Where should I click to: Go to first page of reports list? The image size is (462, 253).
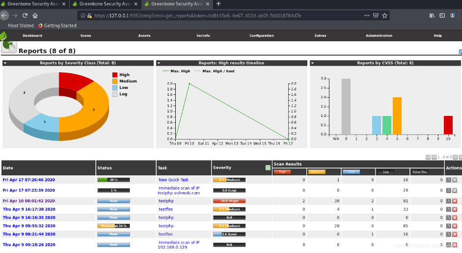tap(428, 157)
